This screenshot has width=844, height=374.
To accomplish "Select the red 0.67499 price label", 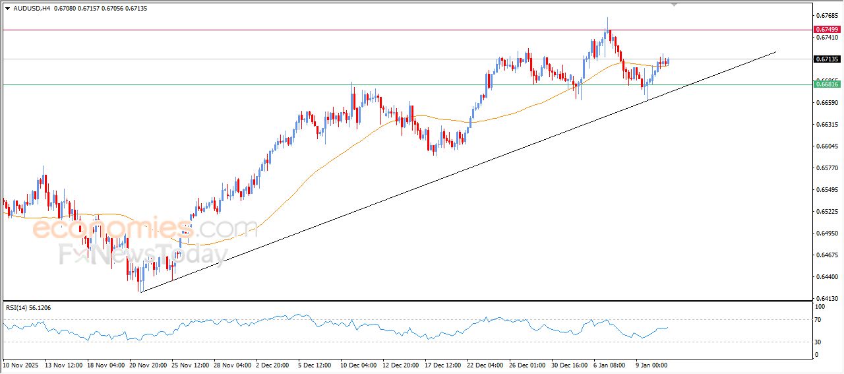I will (827, 30).
